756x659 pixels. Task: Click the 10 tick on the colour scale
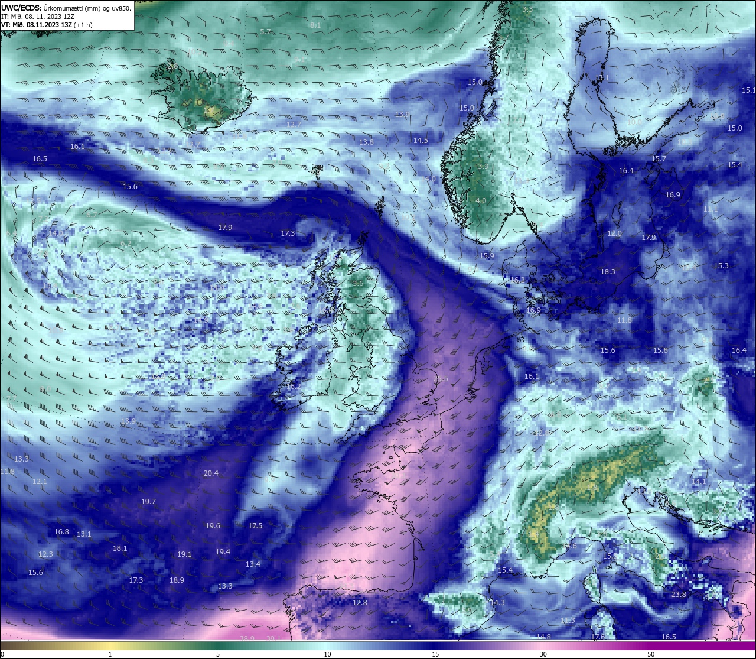coord(327,654)
